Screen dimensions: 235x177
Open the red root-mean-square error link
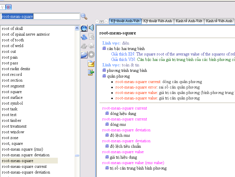click(x=136, y=87)
